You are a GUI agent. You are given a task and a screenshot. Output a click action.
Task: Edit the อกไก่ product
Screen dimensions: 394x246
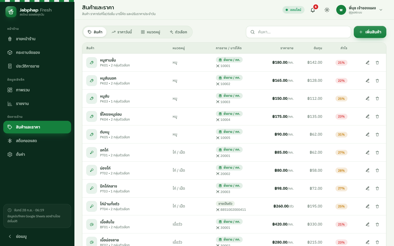[x=367, y=153]
